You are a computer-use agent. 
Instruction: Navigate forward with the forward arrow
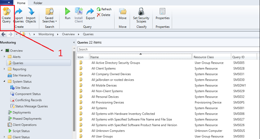11,34
